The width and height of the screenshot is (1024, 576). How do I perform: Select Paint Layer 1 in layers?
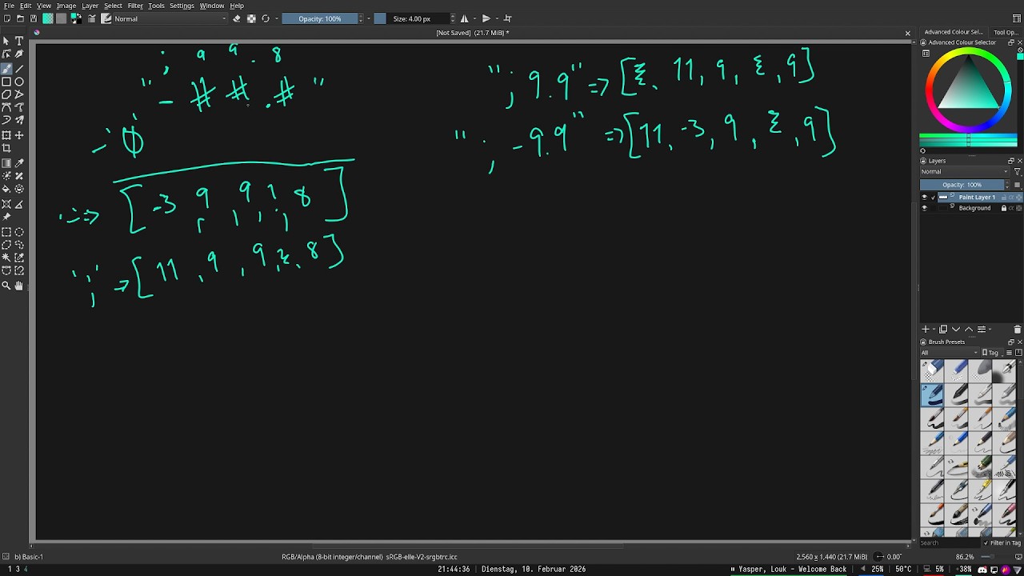pyautogui.click(x=977, y=197)
